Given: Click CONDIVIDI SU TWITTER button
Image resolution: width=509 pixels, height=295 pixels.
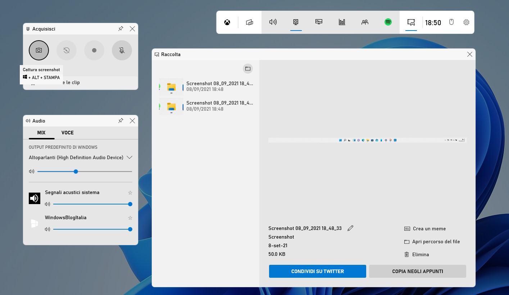Looking at the screenshot, I should (318, 271).
